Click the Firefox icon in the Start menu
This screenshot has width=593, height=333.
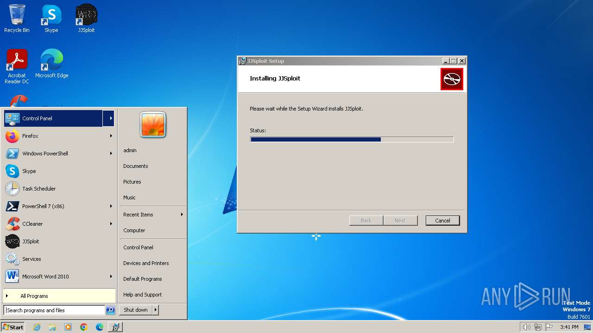(12, 136)
